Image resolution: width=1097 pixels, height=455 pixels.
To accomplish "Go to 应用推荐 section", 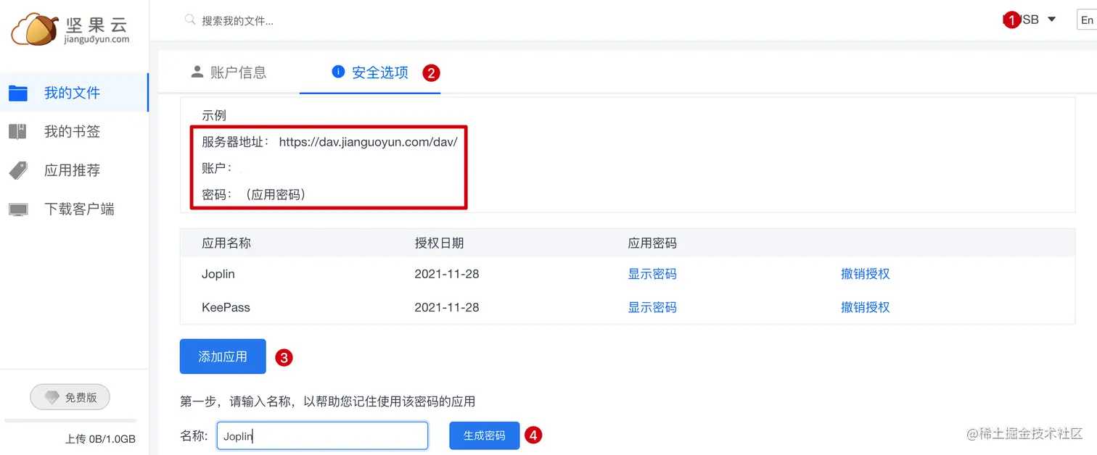I will point(74,170).
